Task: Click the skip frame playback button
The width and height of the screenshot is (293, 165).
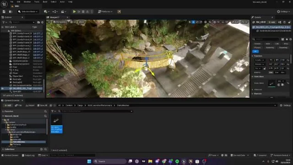Action: (79, 11)
